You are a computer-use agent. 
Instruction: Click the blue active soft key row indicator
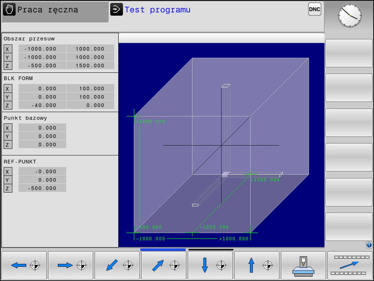[163, 250]
